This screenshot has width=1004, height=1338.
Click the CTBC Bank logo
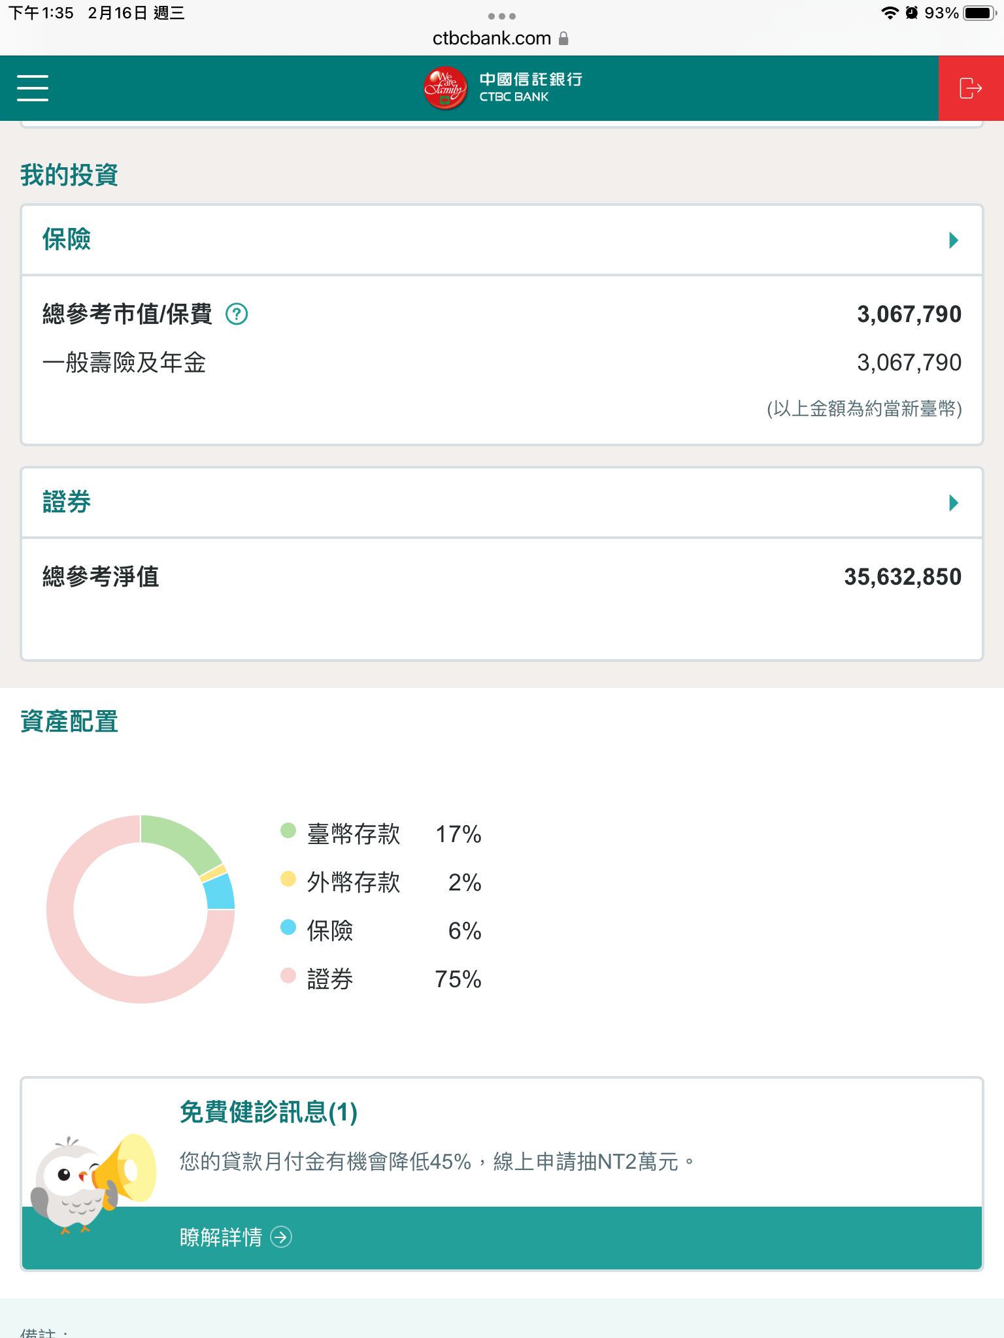click(502, 88)
